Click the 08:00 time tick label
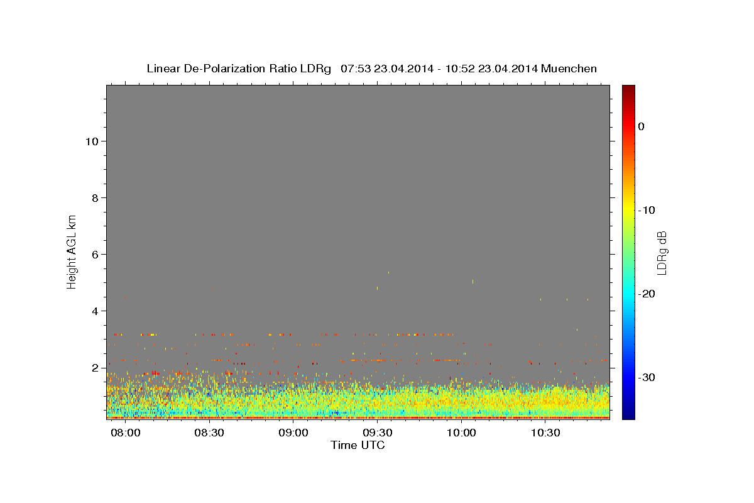This screenshot has height=503, width=754. tap(125, 433)
